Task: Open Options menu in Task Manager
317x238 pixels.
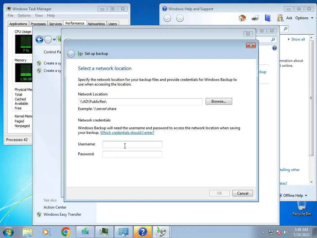Action: coord(24,15)
